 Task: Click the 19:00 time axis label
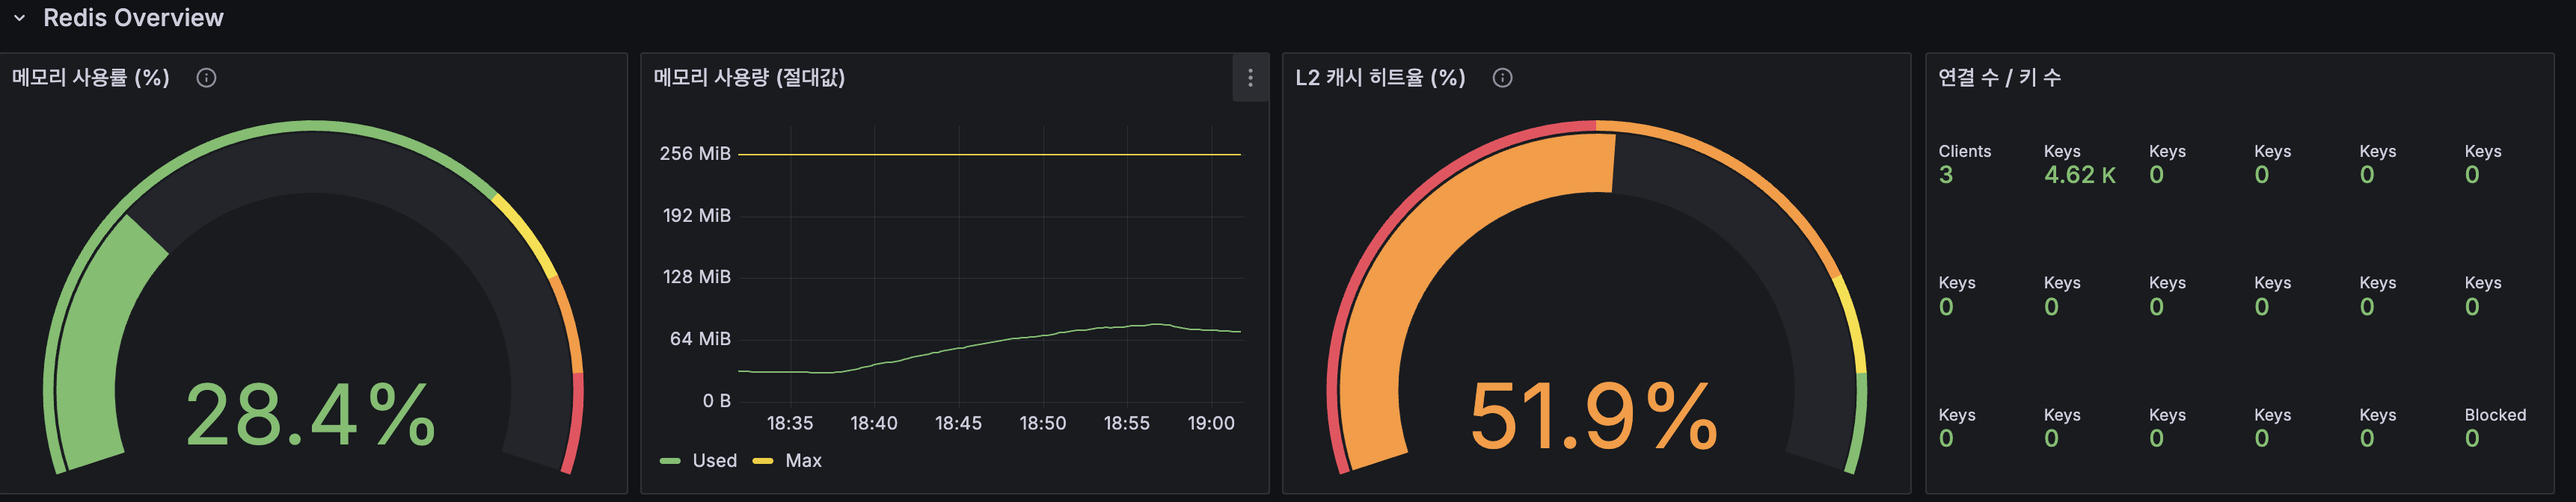(1211, 423)
